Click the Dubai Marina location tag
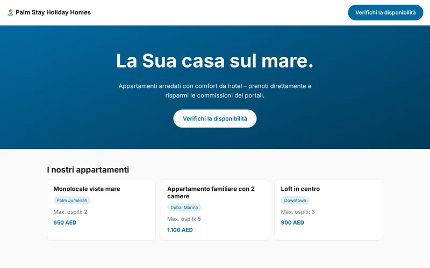 point(184,207)
